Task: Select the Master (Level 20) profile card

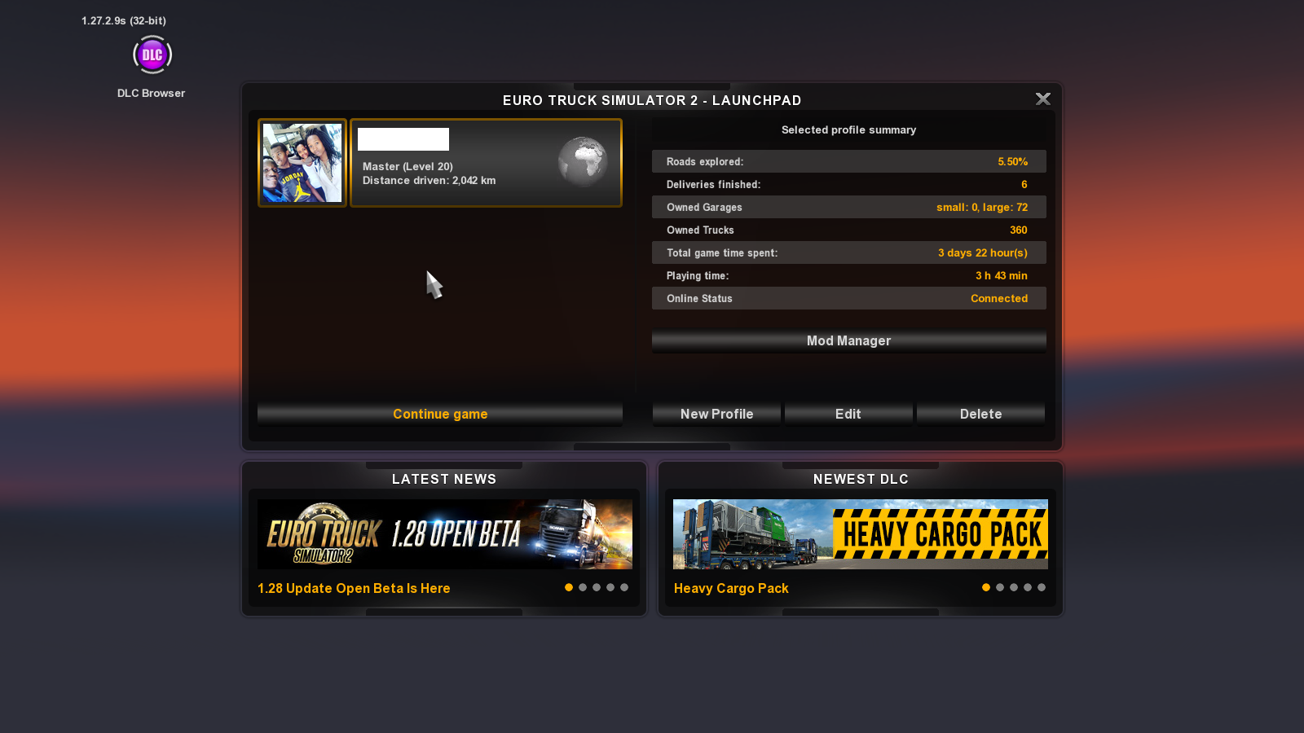Action: tap(486, 163)
